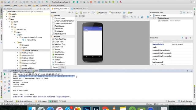The width and height of the screenshot is (196, 110).
Task: Open Photoshop from the macOS Dock
Action: pos(87,109)
